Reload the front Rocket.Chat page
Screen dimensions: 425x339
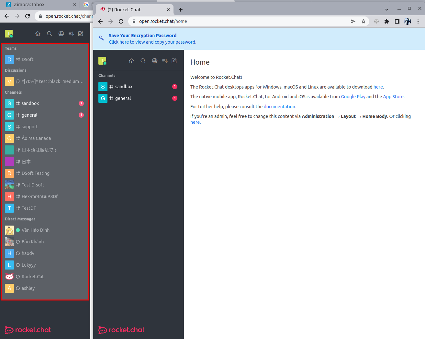[121, 21]
